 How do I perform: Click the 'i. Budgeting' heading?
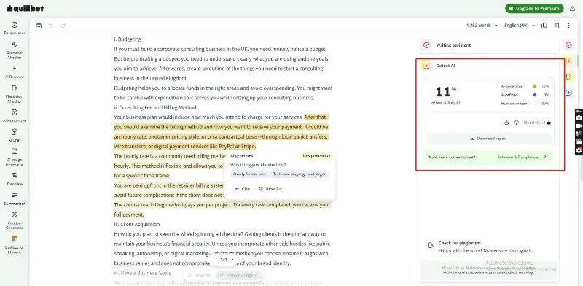coord(128,39)
